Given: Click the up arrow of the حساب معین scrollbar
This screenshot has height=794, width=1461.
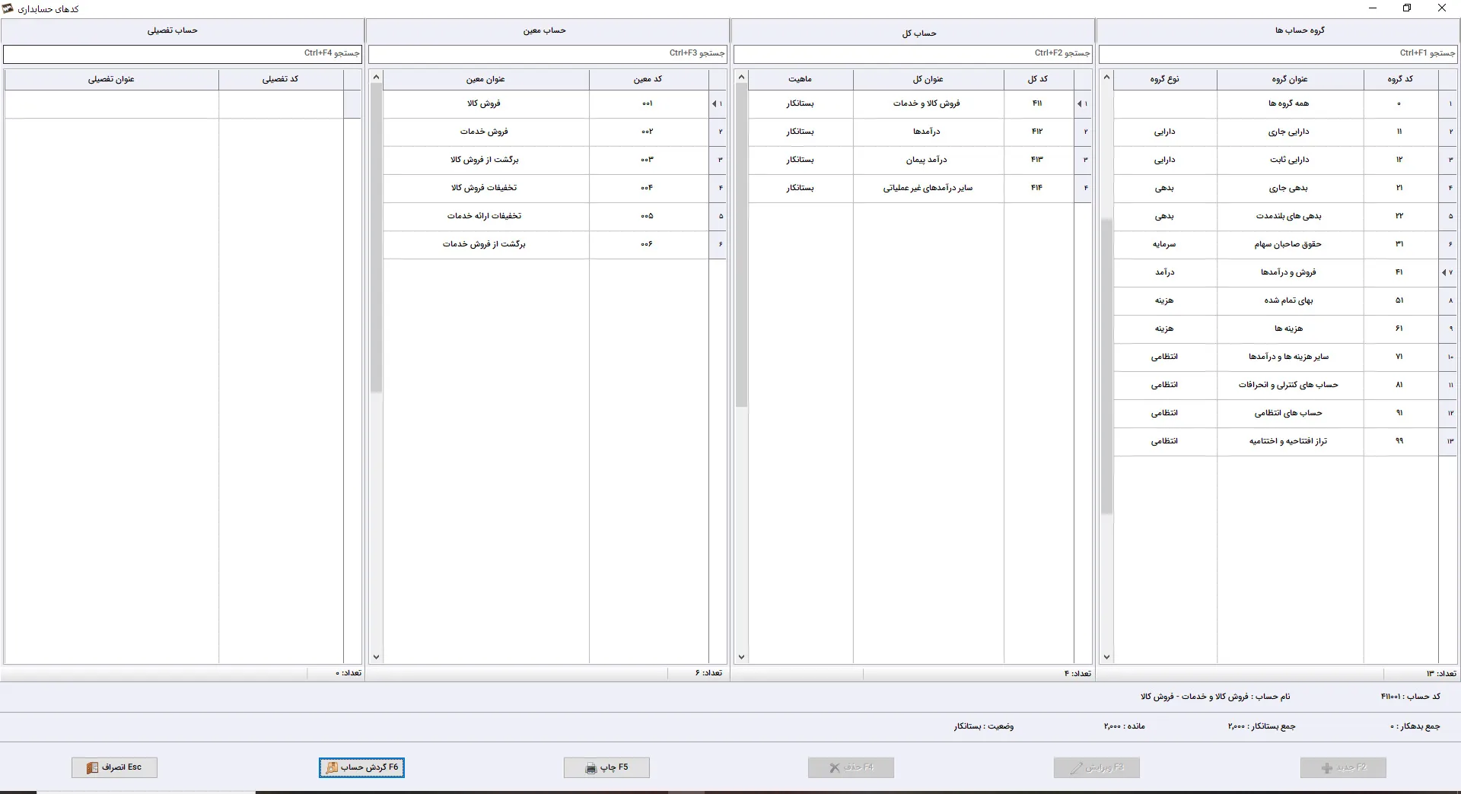Looking at the screenshot, I should pyautogui.click(x=376, y=77).
